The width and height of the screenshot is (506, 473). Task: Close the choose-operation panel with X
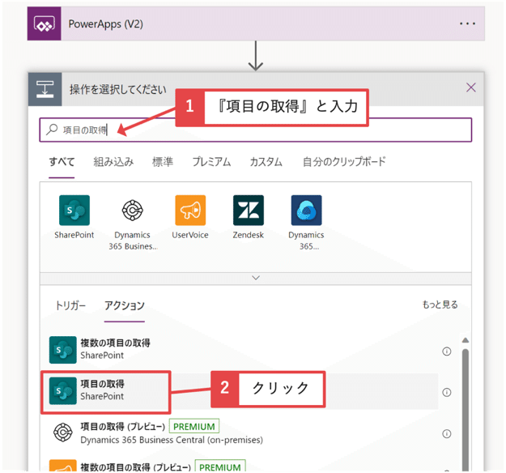coord(471,87)
